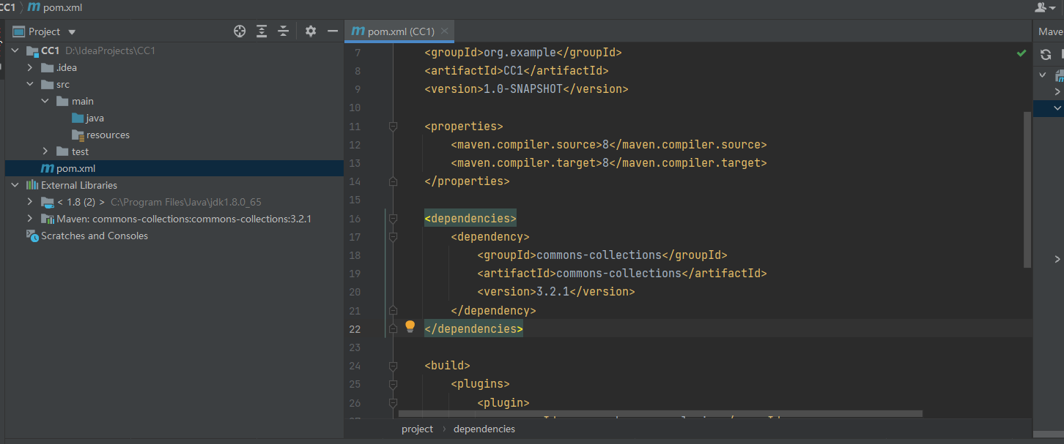Image resolution: width=1064 pixels, height=444 pixels.
Task: Expand Maven commons-collections library node
Action: (30, 219)
